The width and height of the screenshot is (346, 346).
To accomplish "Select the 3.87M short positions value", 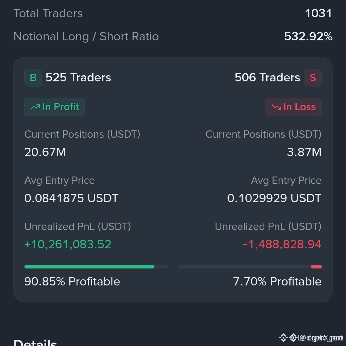I will [304, 152].
